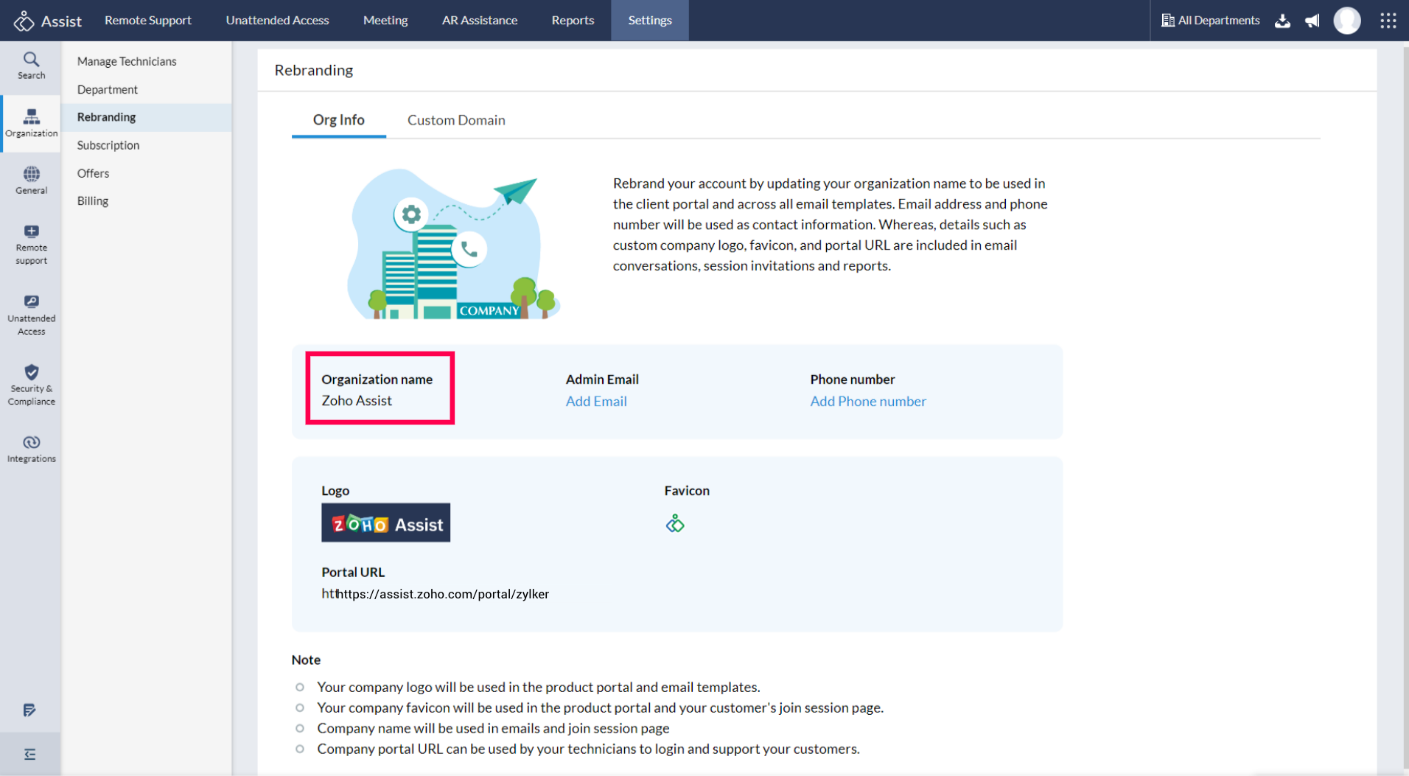Image resolution: width=1409 pixels, height=776 pixels.
Task: Click the Favicon image
Action: pyautogui.click(x=675, y=523)
